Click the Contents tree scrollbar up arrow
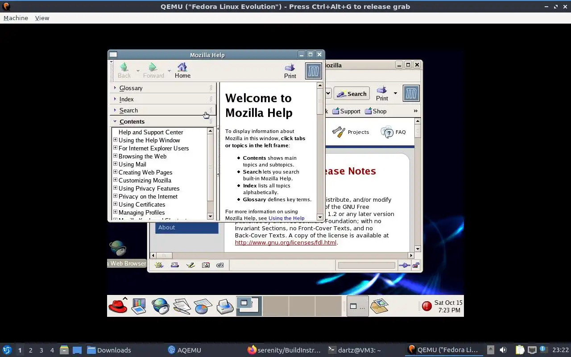 coord(211,131)
